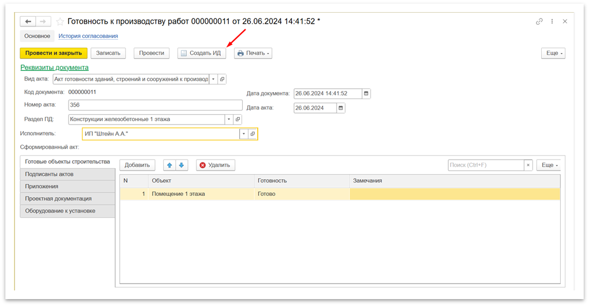
Task: Move row up with blue arrow
Action: [x=170, y=165]
